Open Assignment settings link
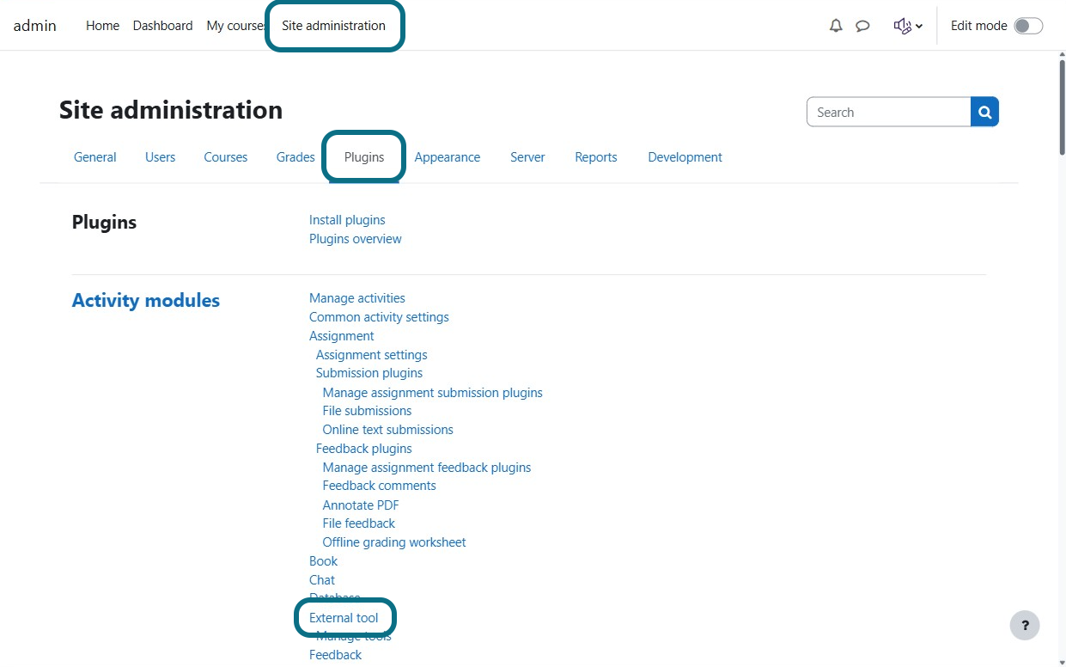 (372, 355)
